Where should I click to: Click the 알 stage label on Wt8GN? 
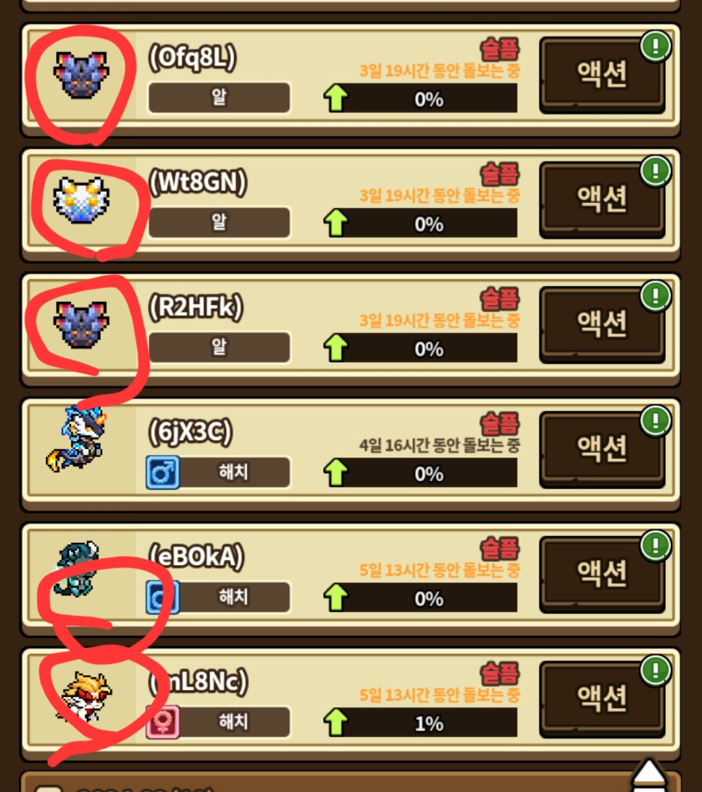click(x=219, y=222)
